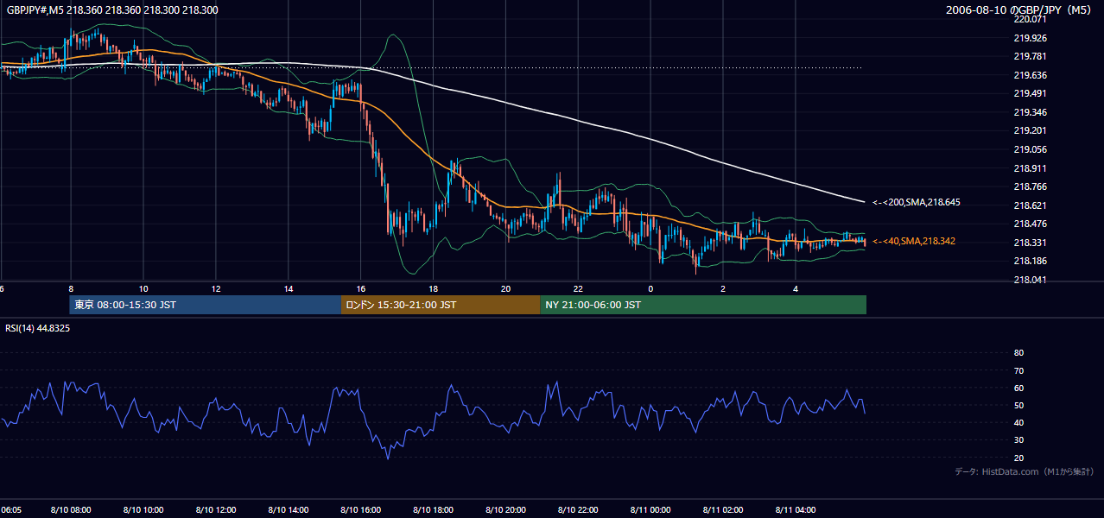This screenshot has width=1104, height=518.
Task: Click RSI scale value 80
Action: pyautogui.click(x=1019, y=353)
